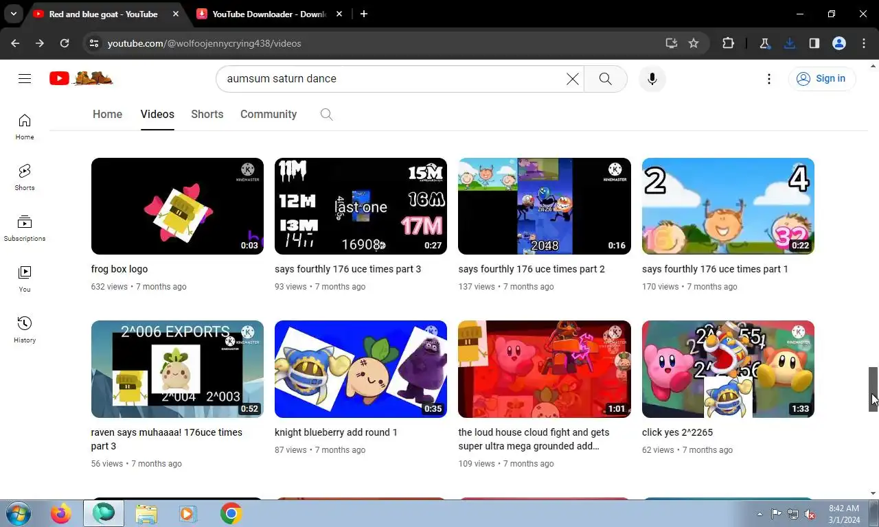Open Subscriptions in the sidebar
This screenshot has height=527, width=879.
pos(25,229)
